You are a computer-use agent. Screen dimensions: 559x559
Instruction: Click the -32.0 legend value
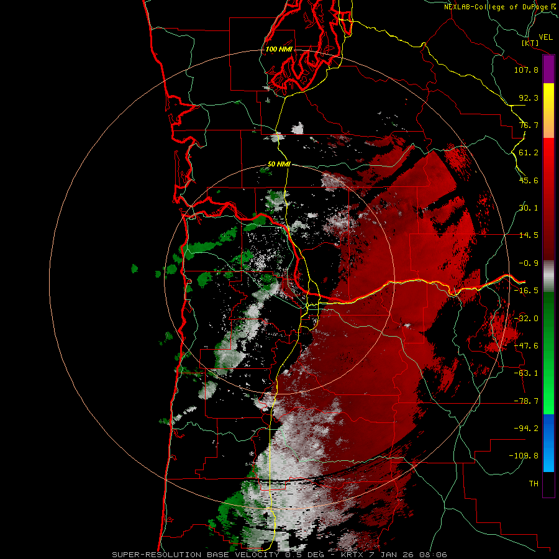(x=526, y=318)
